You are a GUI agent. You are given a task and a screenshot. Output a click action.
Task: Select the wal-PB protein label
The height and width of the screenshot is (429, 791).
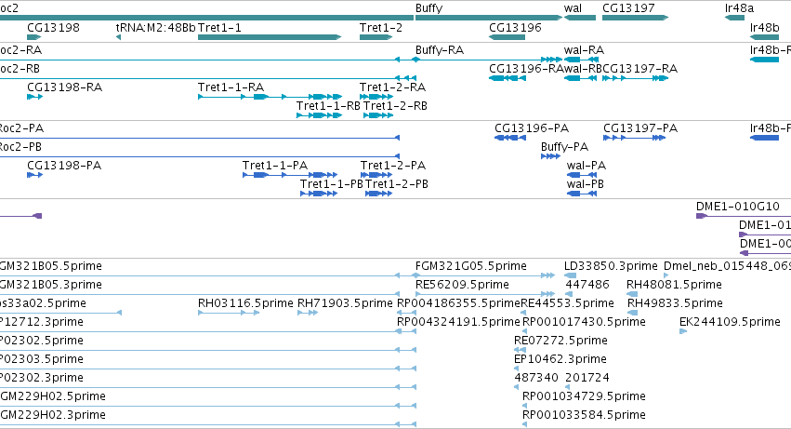pyautogui.click(x=586, y=184)
